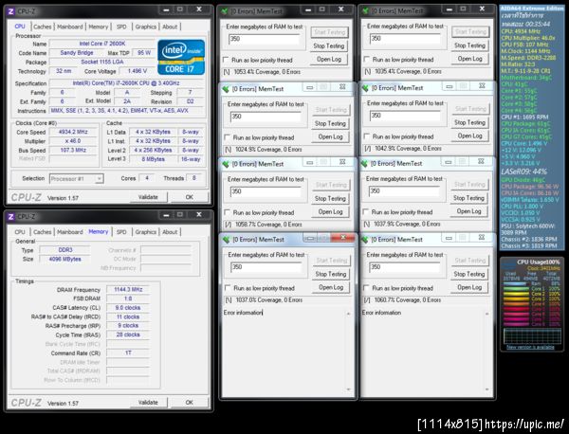Click Name field Intel Core i7 2600K
This screenshot has width=569, height=434.
(102, 44)
